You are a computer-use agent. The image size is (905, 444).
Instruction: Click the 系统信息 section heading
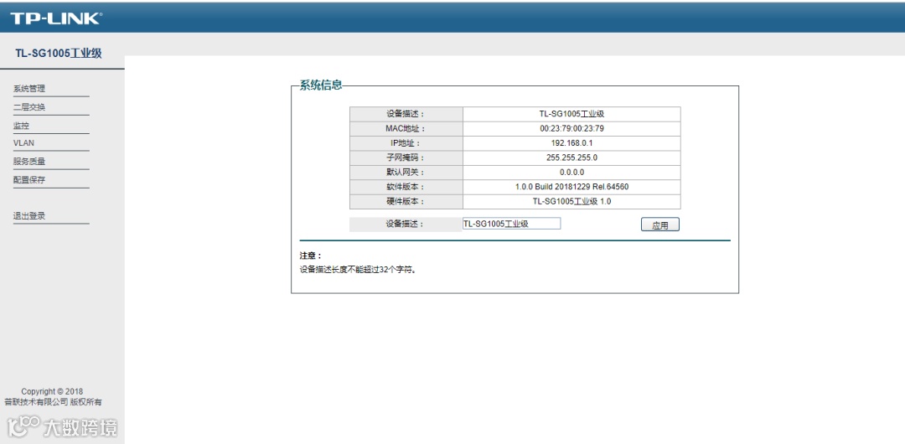click(321, 85)
